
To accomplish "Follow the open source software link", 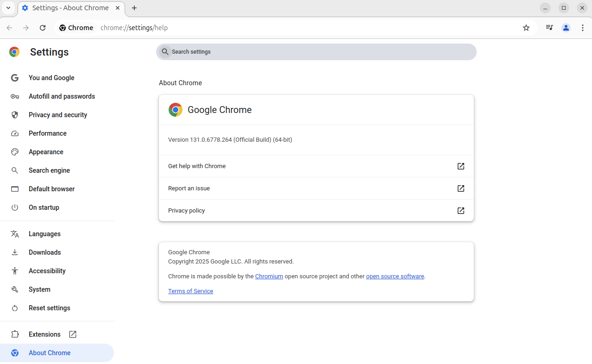I will click(395, 276).
